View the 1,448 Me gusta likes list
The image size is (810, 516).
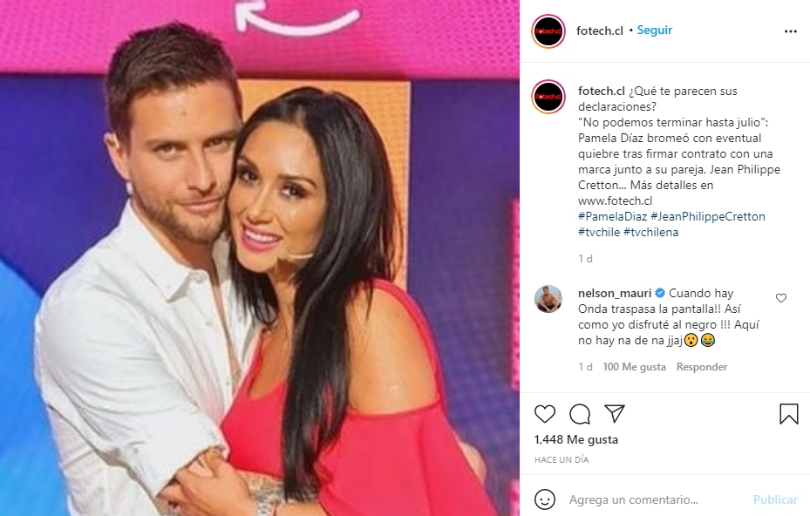[x=576, y=439]
